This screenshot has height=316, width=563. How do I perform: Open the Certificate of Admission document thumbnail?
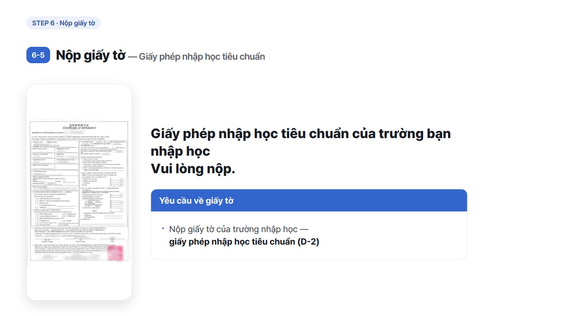pyautogui.click(x=79, y=191)
